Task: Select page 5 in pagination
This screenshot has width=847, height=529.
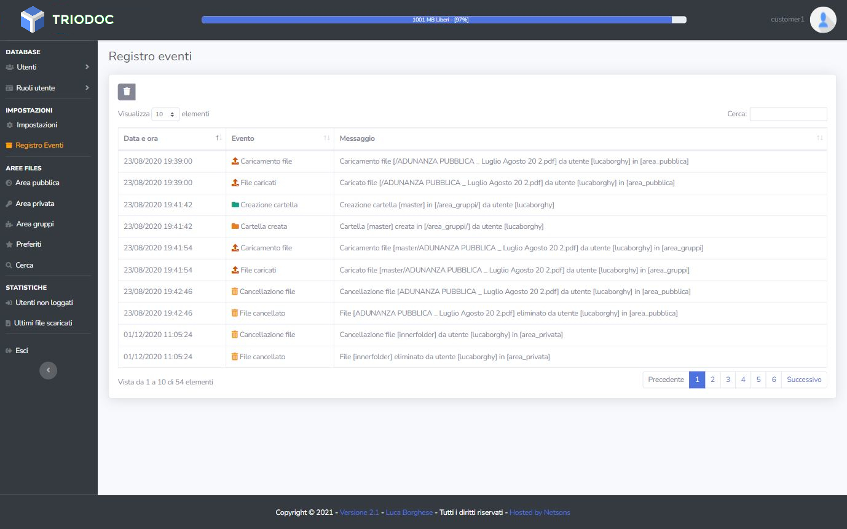Action: coord(758,380)
